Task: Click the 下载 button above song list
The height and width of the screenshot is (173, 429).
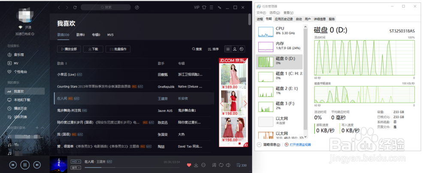Action: [93, 49]
